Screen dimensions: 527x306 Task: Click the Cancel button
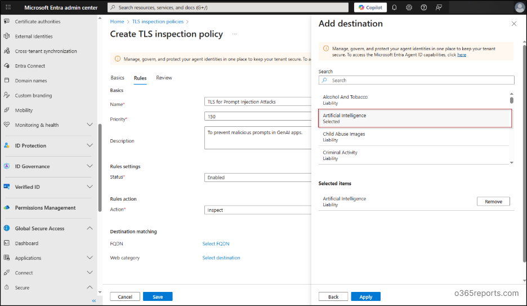click(125, 296)
